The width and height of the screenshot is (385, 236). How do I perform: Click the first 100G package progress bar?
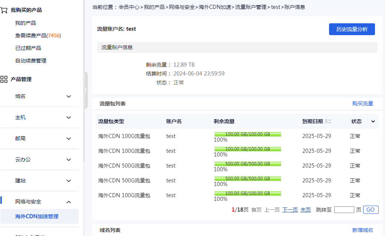[247, 134]
